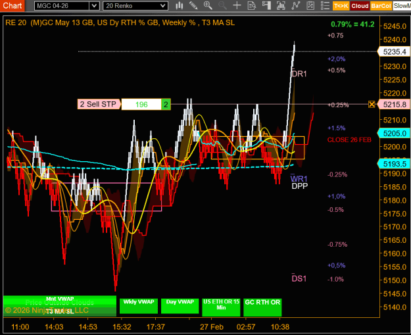Click the 15:32 time axis label
Image resolution: width=411 pixels, height=335 pixels.
[x=122, y=327]
